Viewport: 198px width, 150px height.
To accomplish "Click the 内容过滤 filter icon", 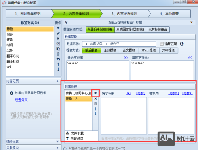I will 67,138.
